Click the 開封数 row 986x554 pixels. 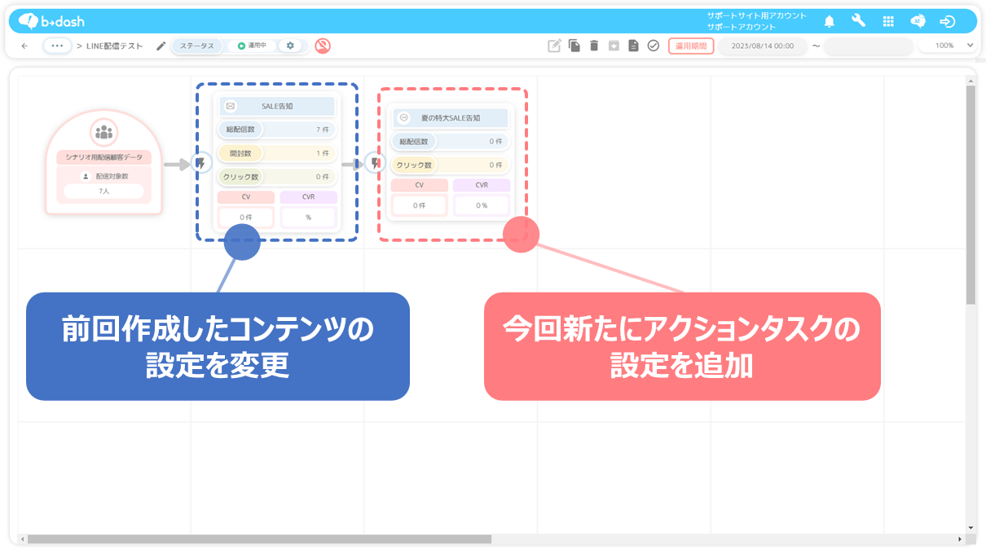[277, 152]
